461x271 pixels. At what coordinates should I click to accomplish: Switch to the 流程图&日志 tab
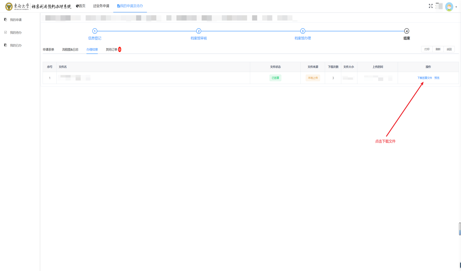click(70, 50)
